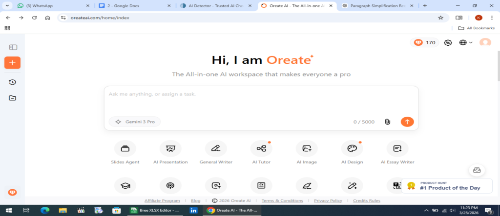The width and height of the screenshot is (500, 216).
Task: Click the feather quill tool icon
Action: click(307, 186)
